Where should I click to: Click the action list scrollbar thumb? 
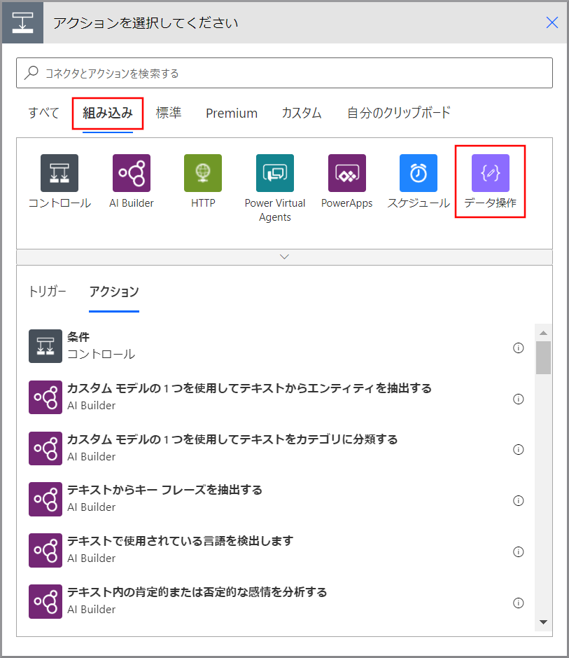click(x=543, y=357)
